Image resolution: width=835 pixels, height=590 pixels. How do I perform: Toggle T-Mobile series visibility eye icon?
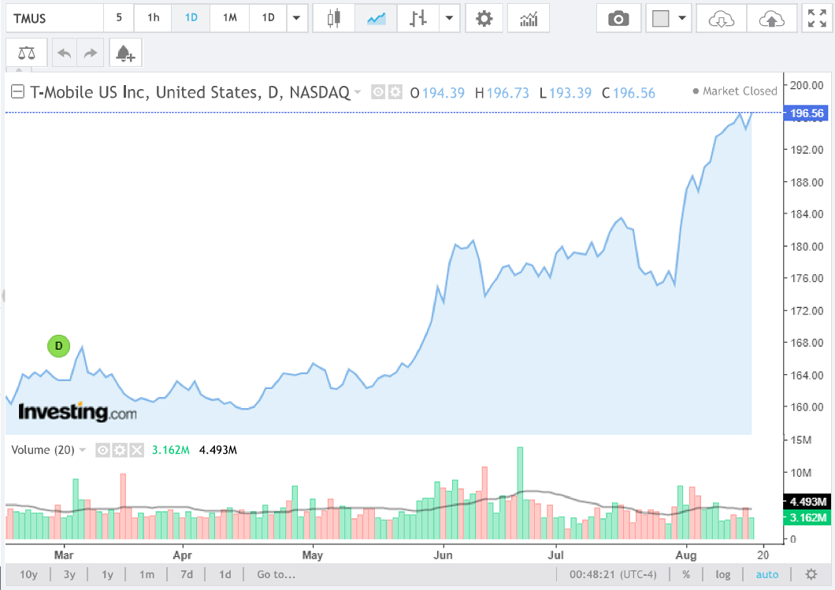(377, 92)
